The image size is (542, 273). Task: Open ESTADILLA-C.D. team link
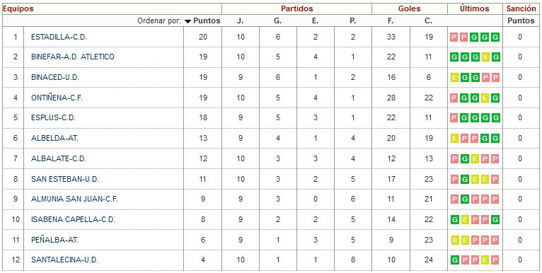pyautogui.click(x=59, y=37)
